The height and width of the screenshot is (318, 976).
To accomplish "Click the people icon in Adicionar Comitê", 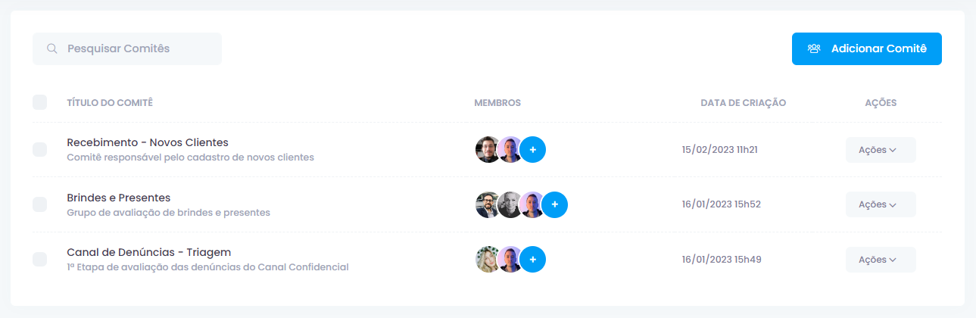I will point(814,48).
